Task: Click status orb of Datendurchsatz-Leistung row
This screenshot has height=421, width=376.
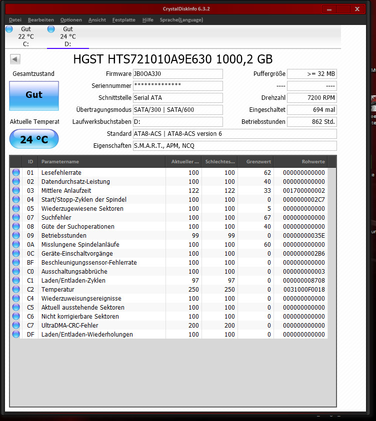Action: (x=16, y=181)
